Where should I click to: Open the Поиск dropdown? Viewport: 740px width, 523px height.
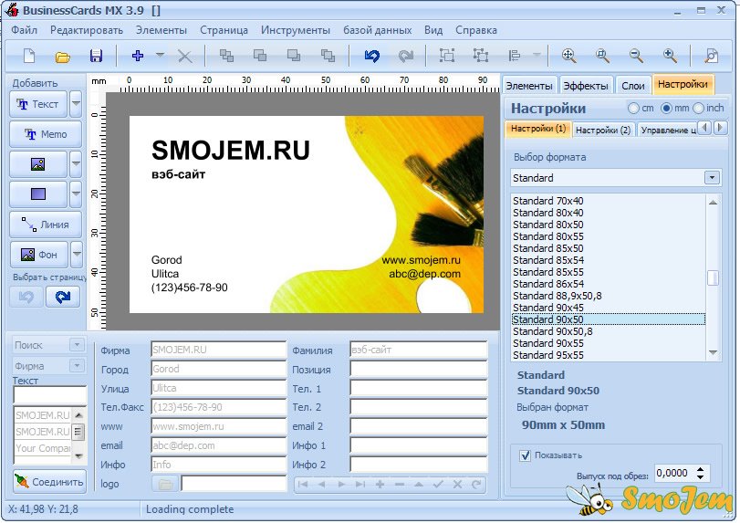click(x=77, y=345)
